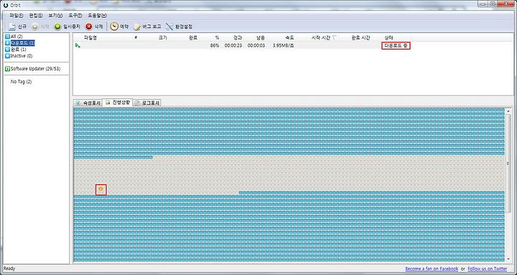Click the 3.95MB/초 speed cell

point(284,46)
